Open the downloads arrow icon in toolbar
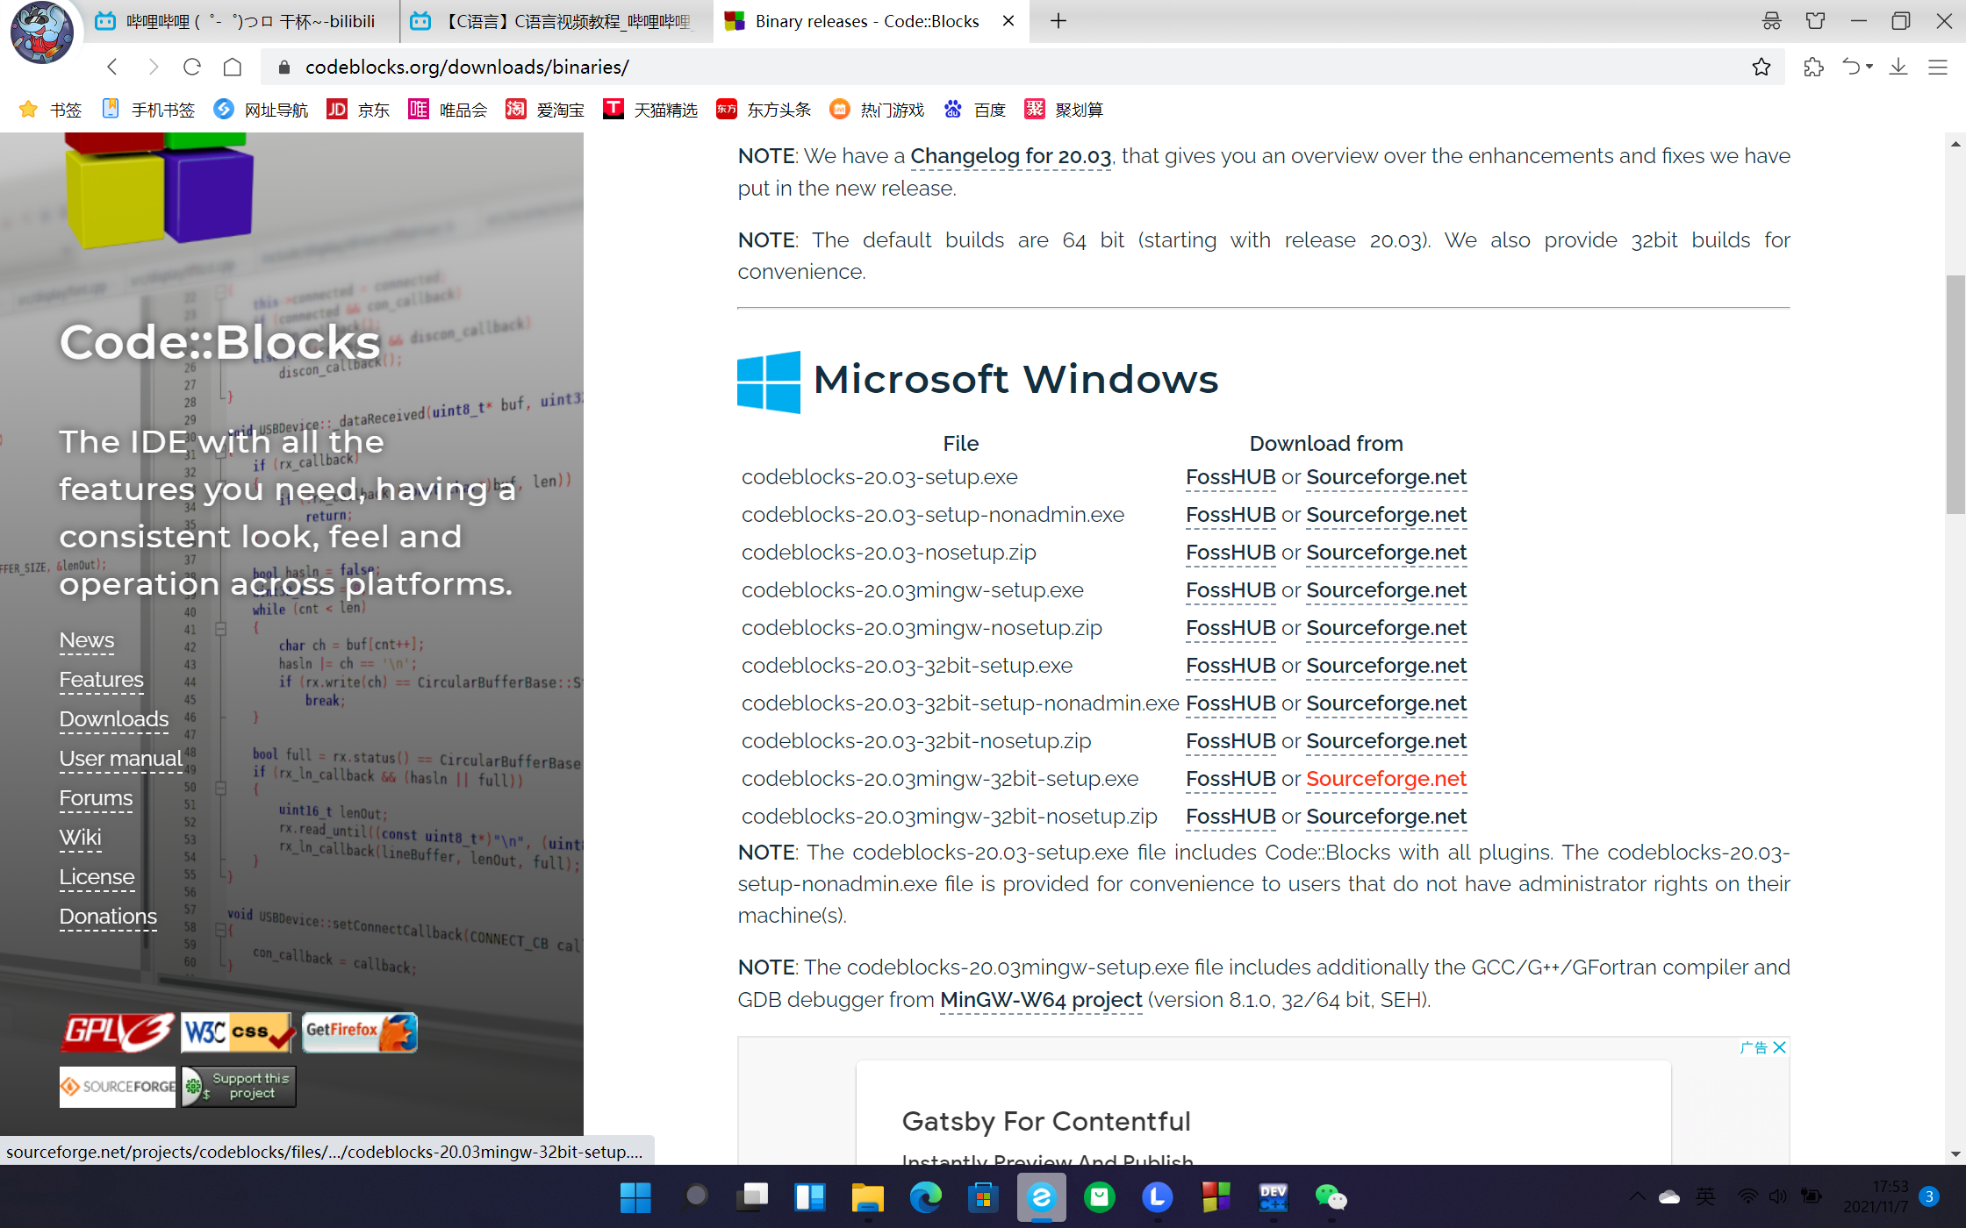 coord(1898,67)
